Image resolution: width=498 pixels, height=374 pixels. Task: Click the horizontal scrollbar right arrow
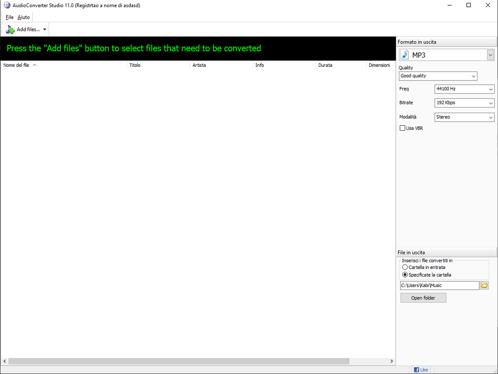tap(391, 361)
